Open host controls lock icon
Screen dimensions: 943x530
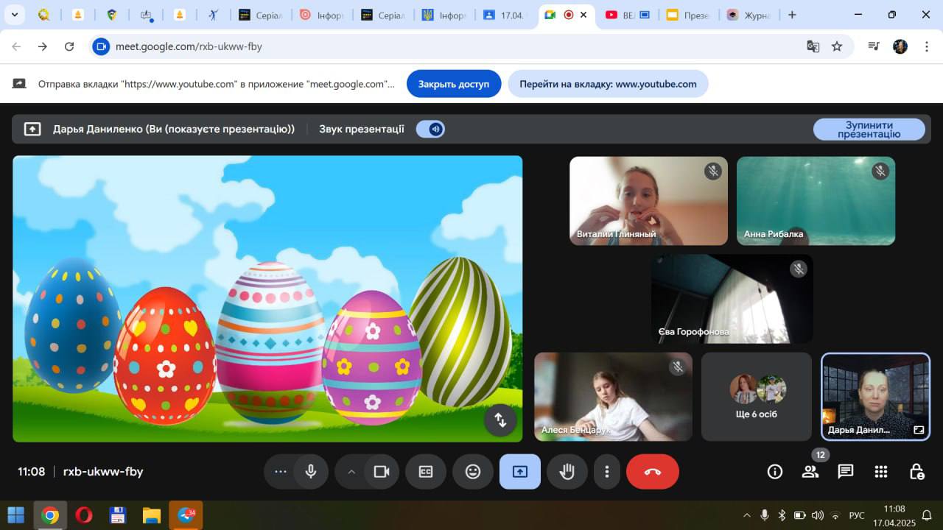point(916,472)
